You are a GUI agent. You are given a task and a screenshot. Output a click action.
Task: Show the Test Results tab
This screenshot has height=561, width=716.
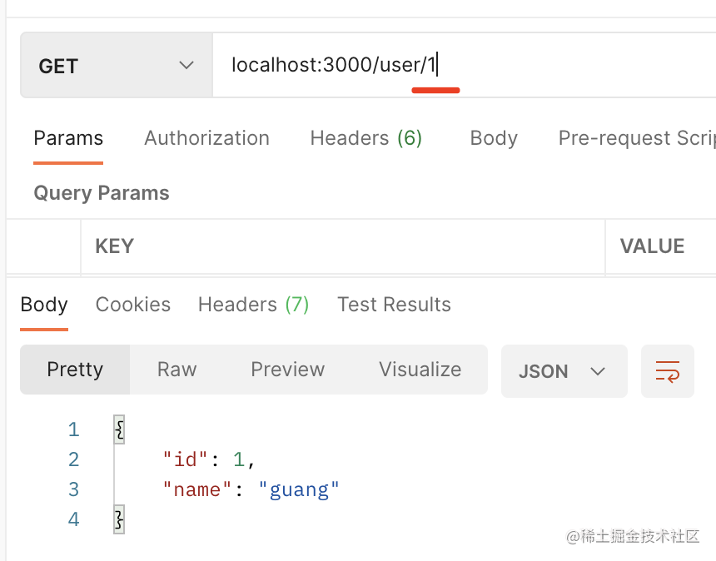(394, 305)
